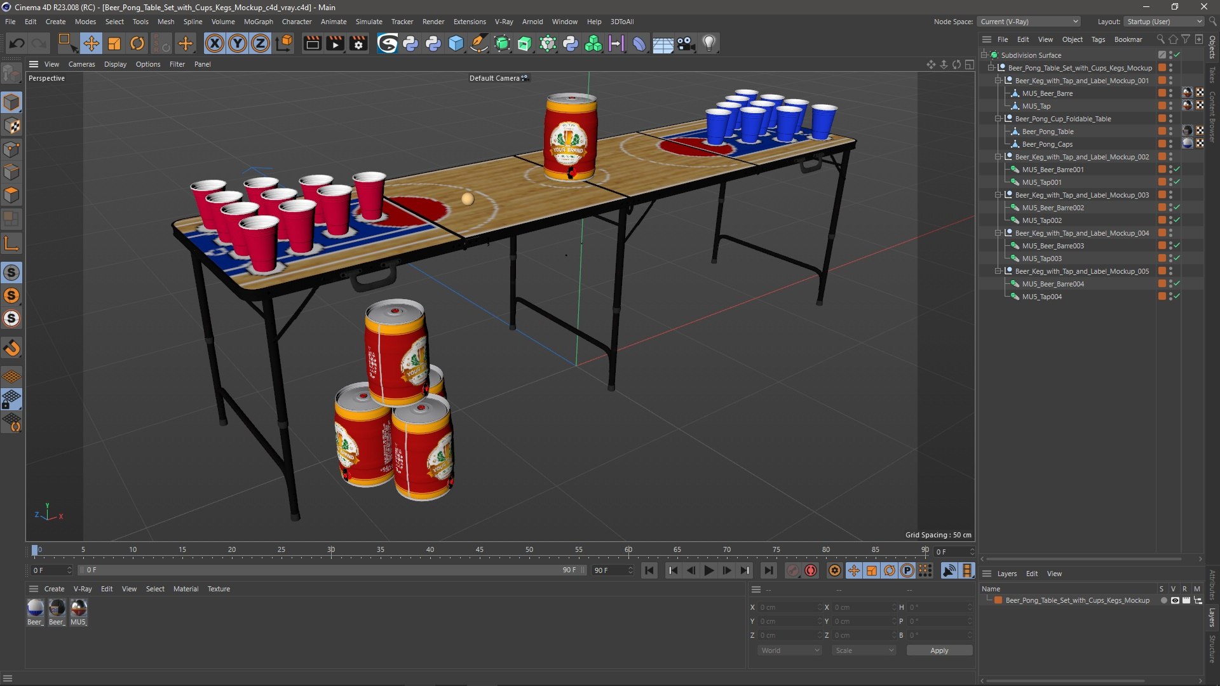Go to end of animation
The height and width of the screenshot is (686, 1220).
click(768, 570)
